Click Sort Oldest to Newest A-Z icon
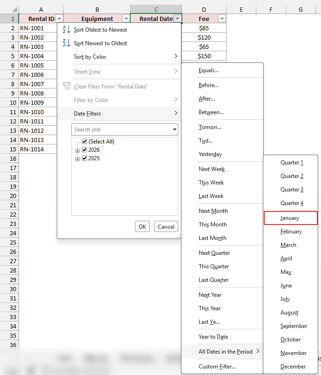Viewport: 321px width, 375px height. tap(66, 29)
